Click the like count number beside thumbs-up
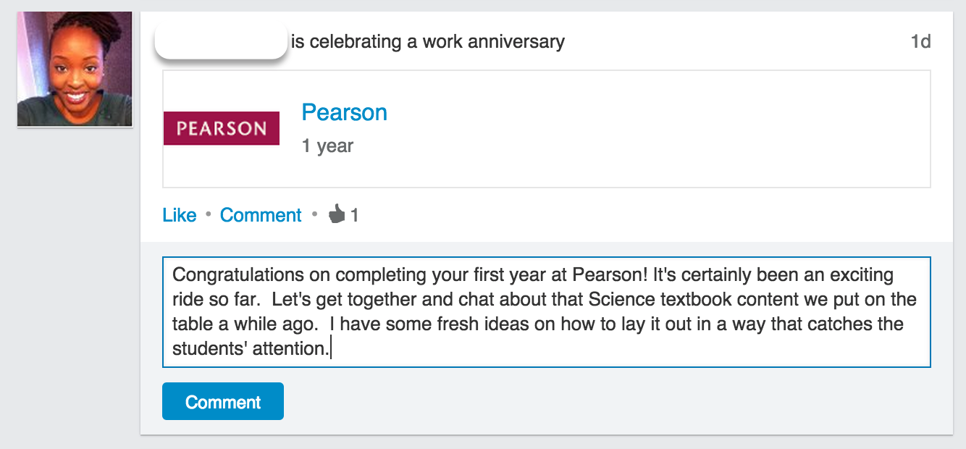Image resolution: width=966 pixels, height=449 pixels. (355, 215)
